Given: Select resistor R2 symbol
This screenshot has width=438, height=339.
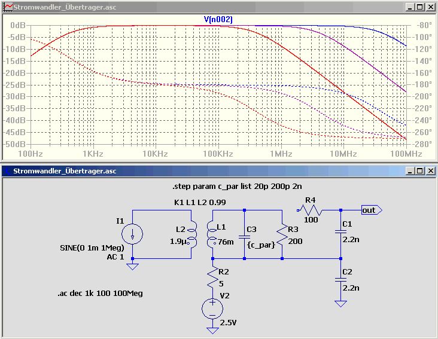Looking at the screenshot, I should tap(212, 277).
